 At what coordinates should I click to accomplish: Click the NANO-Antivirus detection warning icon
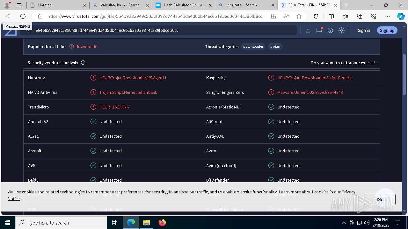tap(93, 92)
